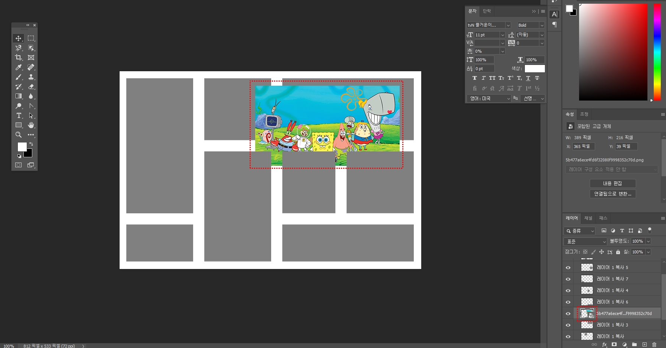Select the Zoom tool
Screen dimensions: 666x348
(18, 135)
